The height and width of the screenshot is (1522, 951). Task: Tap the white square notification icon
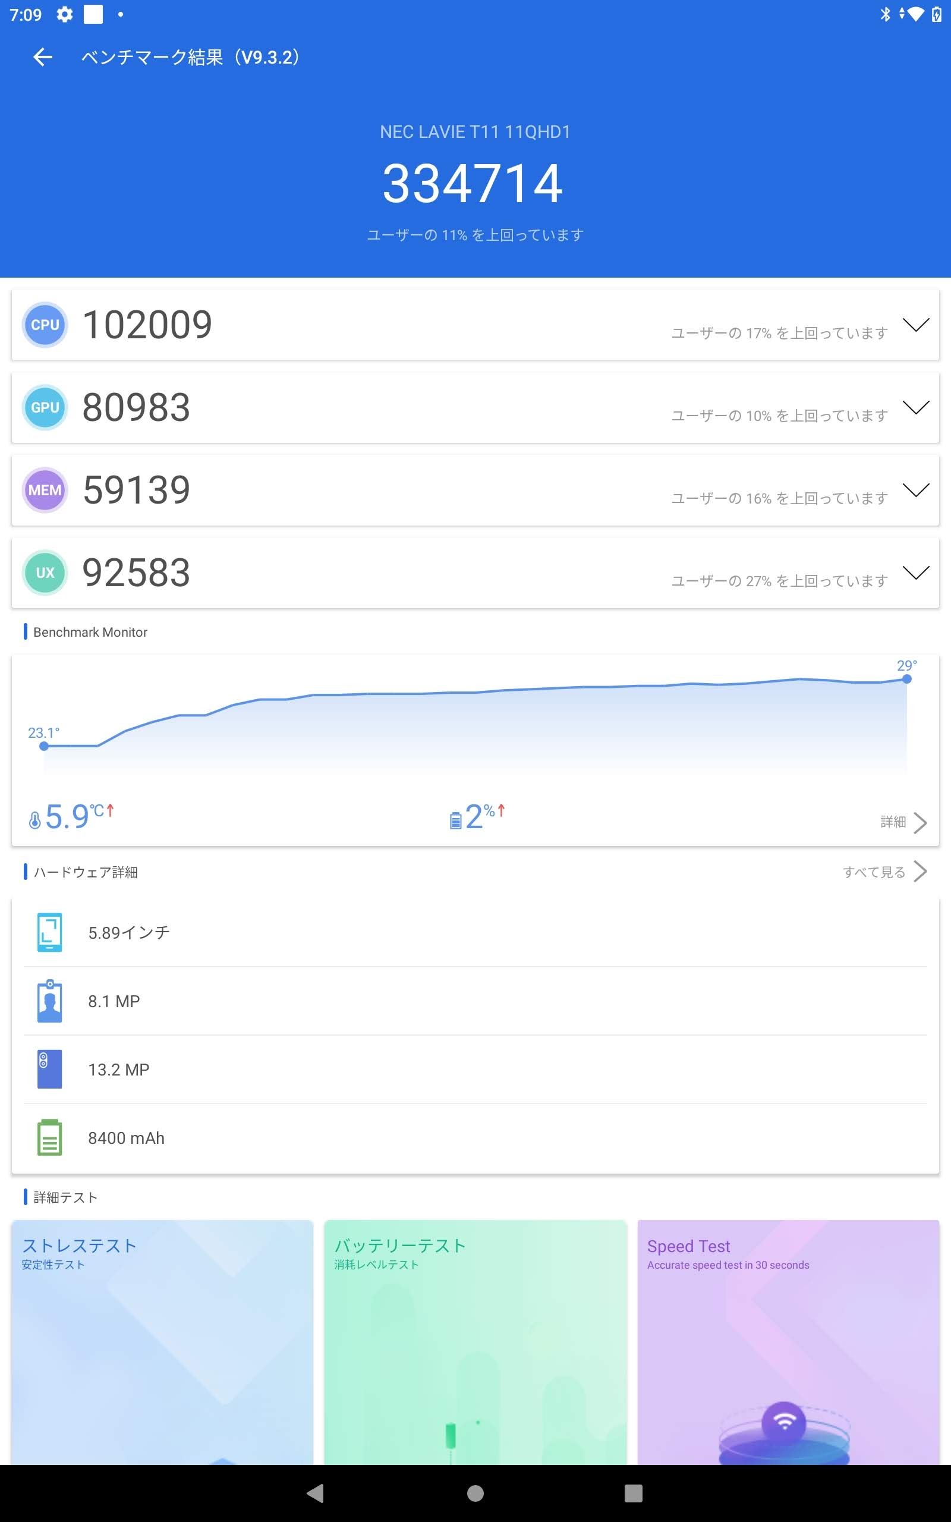[93, 14]
